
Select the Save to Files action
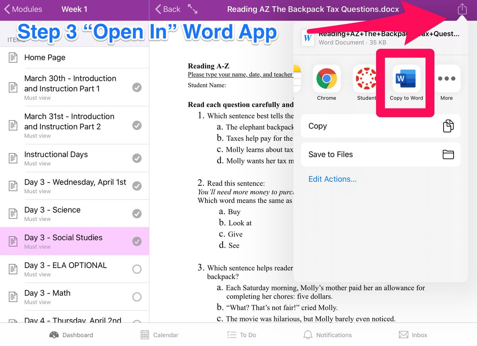381,154
